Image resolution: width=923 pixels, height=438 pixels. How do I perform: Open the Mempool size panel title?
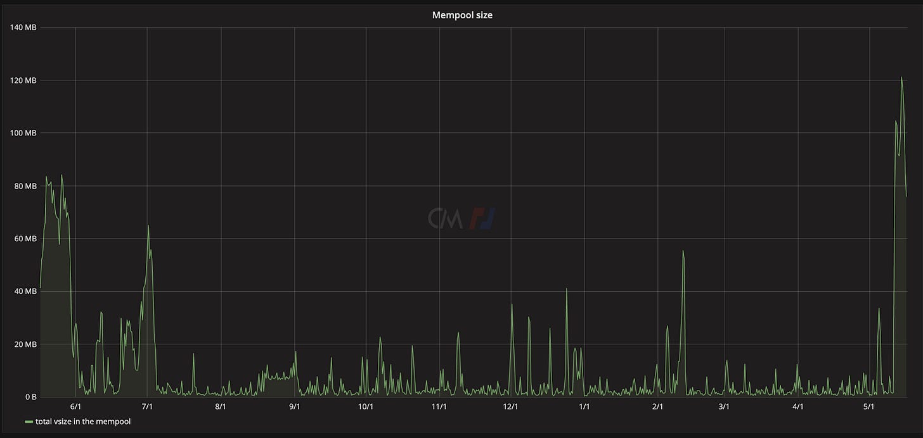point(461,15)
